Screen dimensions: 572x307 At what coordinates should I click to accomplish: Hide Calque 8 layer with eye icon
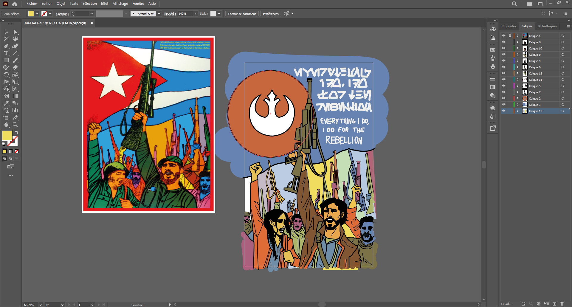[x=503, y=42]
